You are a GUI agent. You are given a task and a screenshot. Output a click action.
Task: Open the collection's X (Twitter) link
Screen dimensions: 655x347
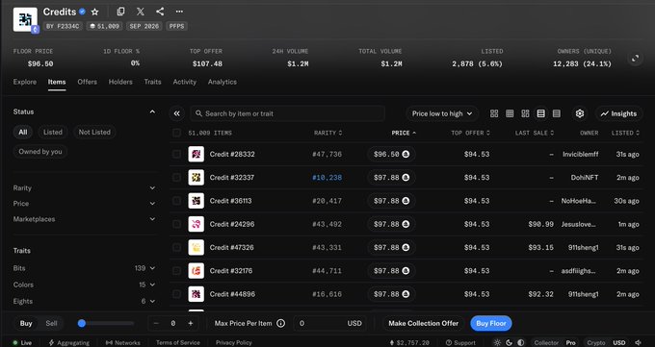point(141,12)
